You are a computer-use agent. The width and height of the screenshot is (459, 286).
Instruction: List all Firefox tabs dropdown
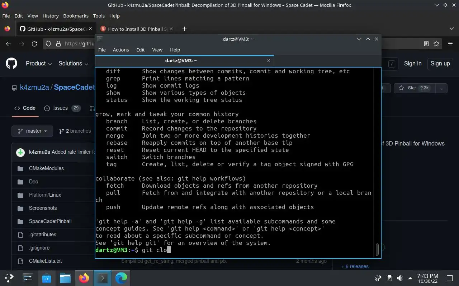tap(451, 29)
